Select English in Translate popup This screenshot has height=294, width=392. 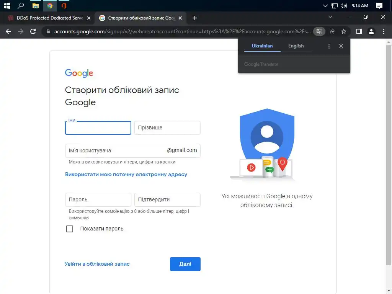tap(296, 46)
